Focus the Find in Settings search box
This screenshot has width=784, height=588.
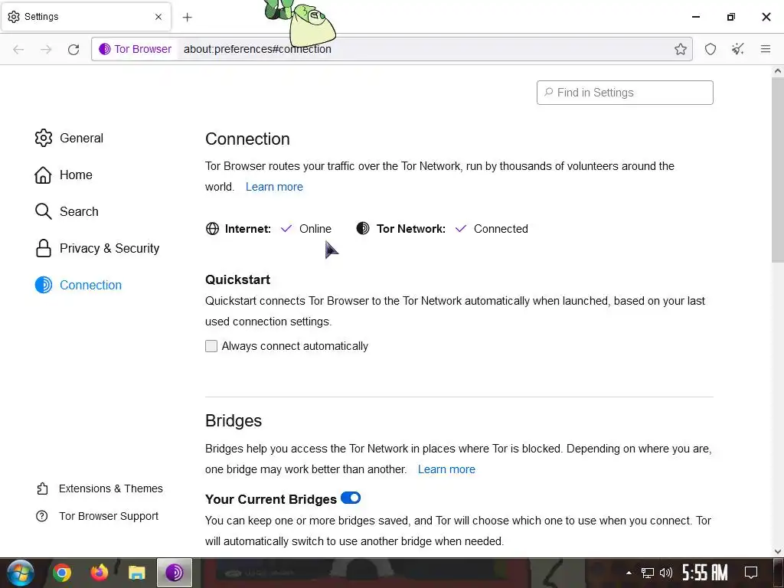(x=625, y=93)
